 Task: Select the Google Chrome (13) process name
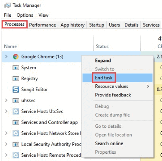pos(42,57)
